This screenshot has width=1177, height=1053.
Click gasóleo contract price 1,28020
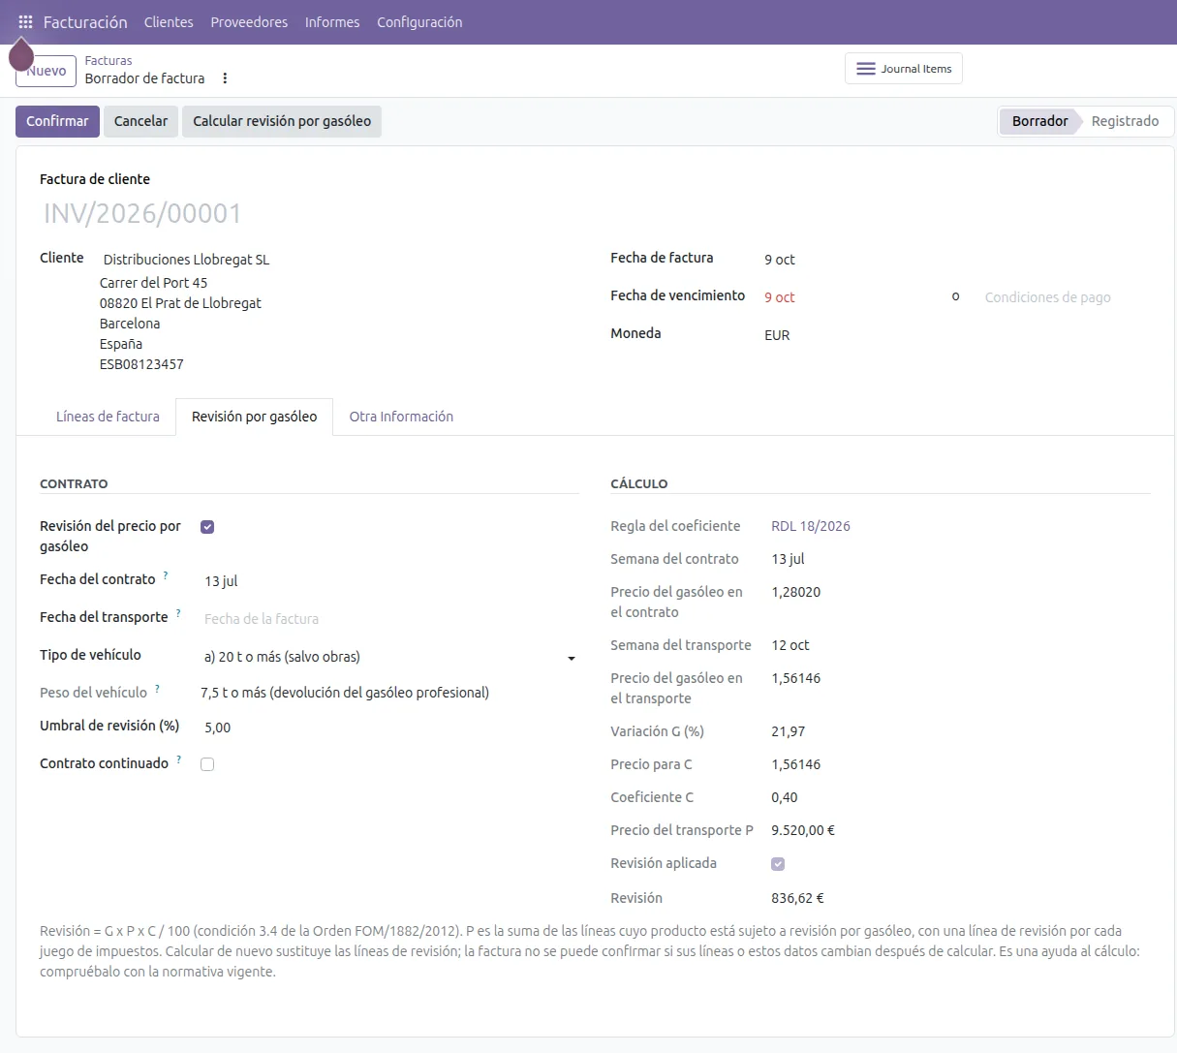(796, 592)
